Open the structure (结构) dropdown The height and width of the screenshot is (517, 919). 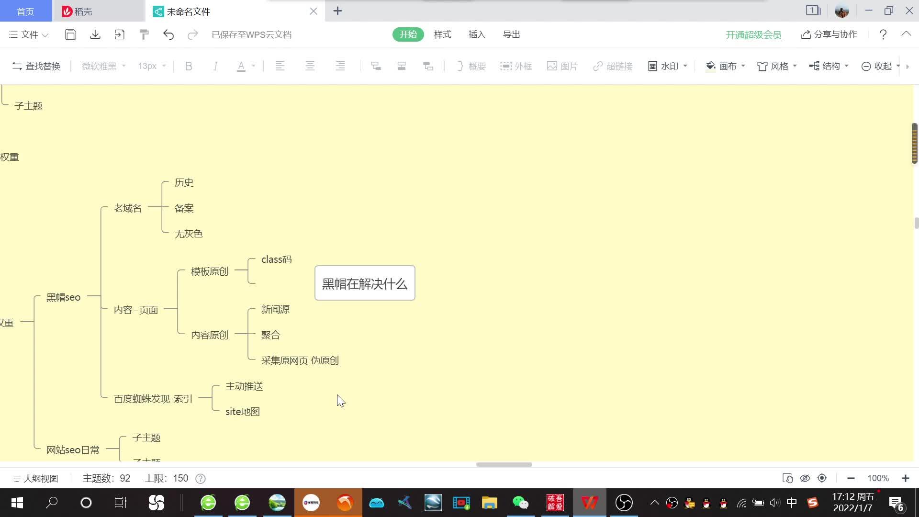(829, 66)
